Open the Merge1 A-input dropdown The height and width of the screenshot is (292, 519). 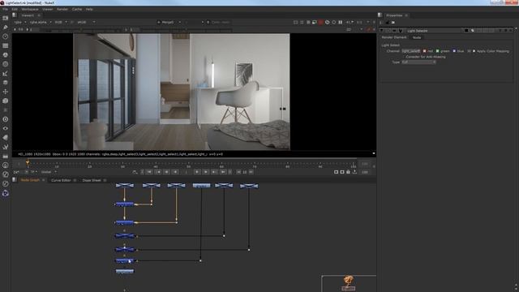169,22
